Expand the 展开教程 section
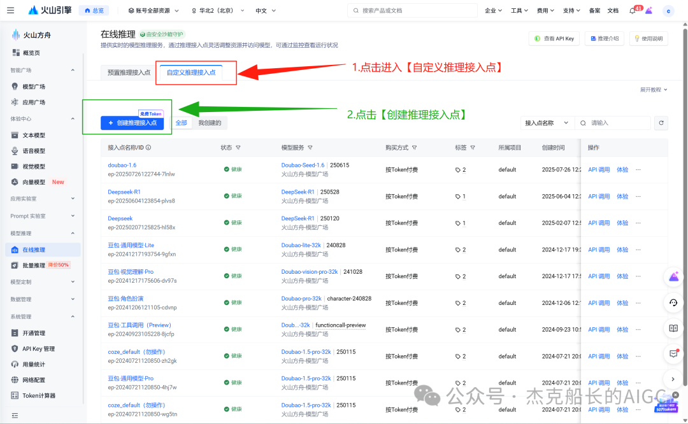This screenshot has height=424, width=688. (654, 90)
